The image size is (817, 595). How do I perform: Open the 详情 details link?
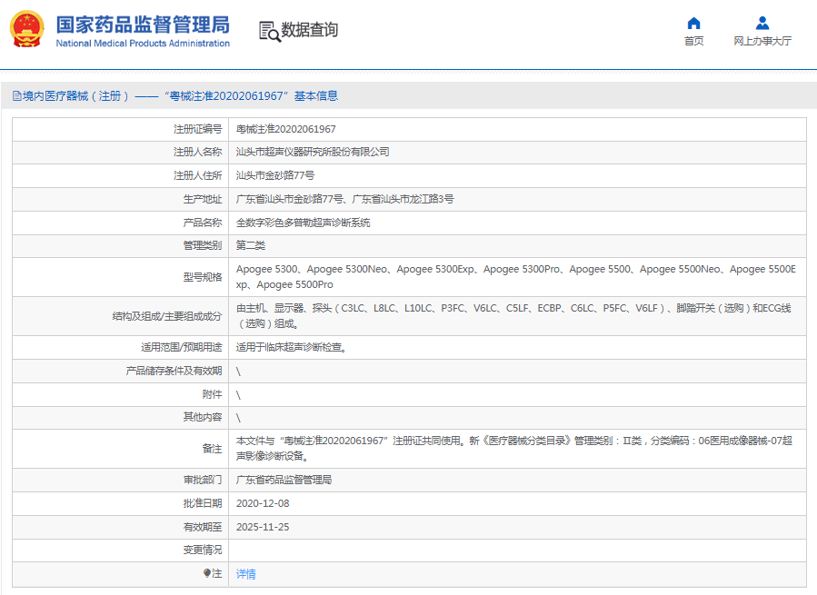246,573
